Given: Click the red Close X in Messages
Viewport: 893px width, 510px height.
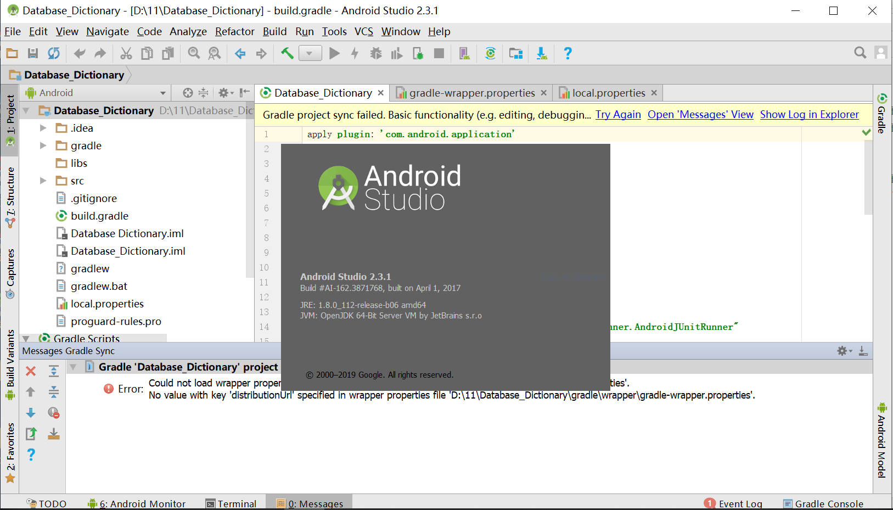Looking at the screenshot, I should click(31, 371).
